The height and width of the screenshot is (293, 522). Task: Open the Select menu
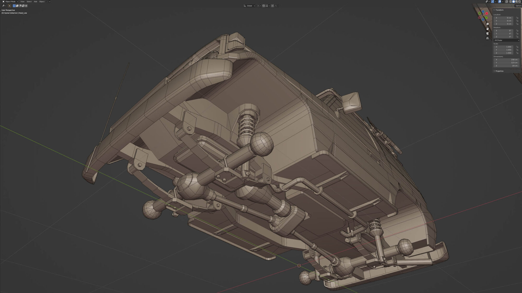tap(29, 2)
